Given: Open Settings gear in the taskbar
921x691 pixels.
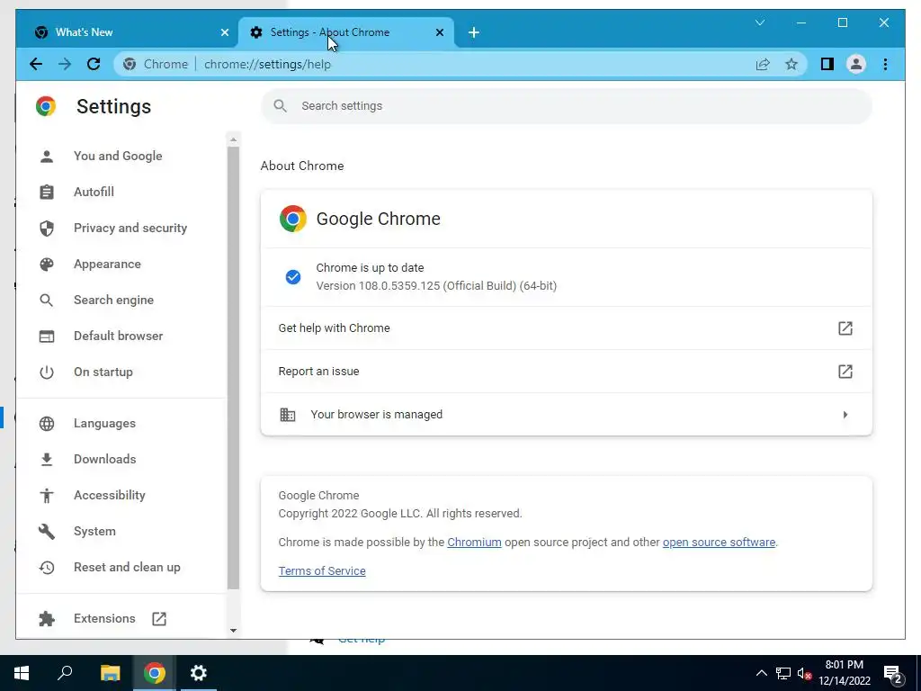Looking at the screenshot, I should [x=199, y=673].
